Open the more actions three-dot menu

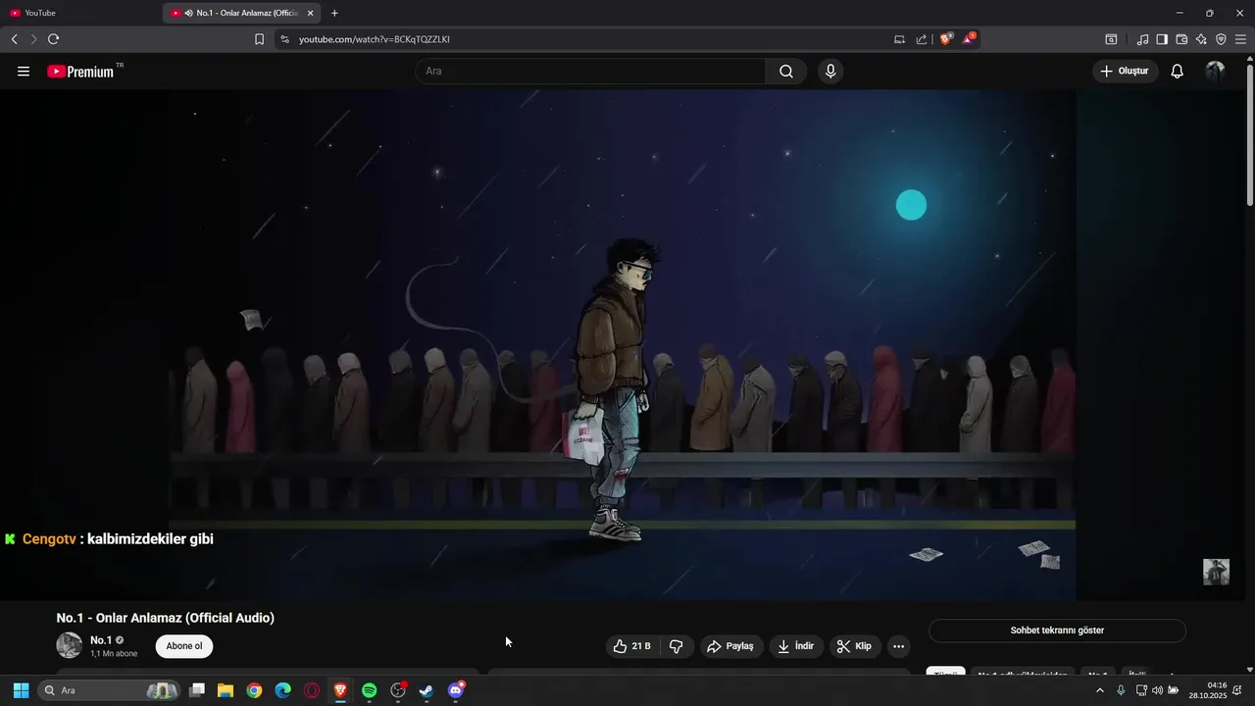(898, 646)
